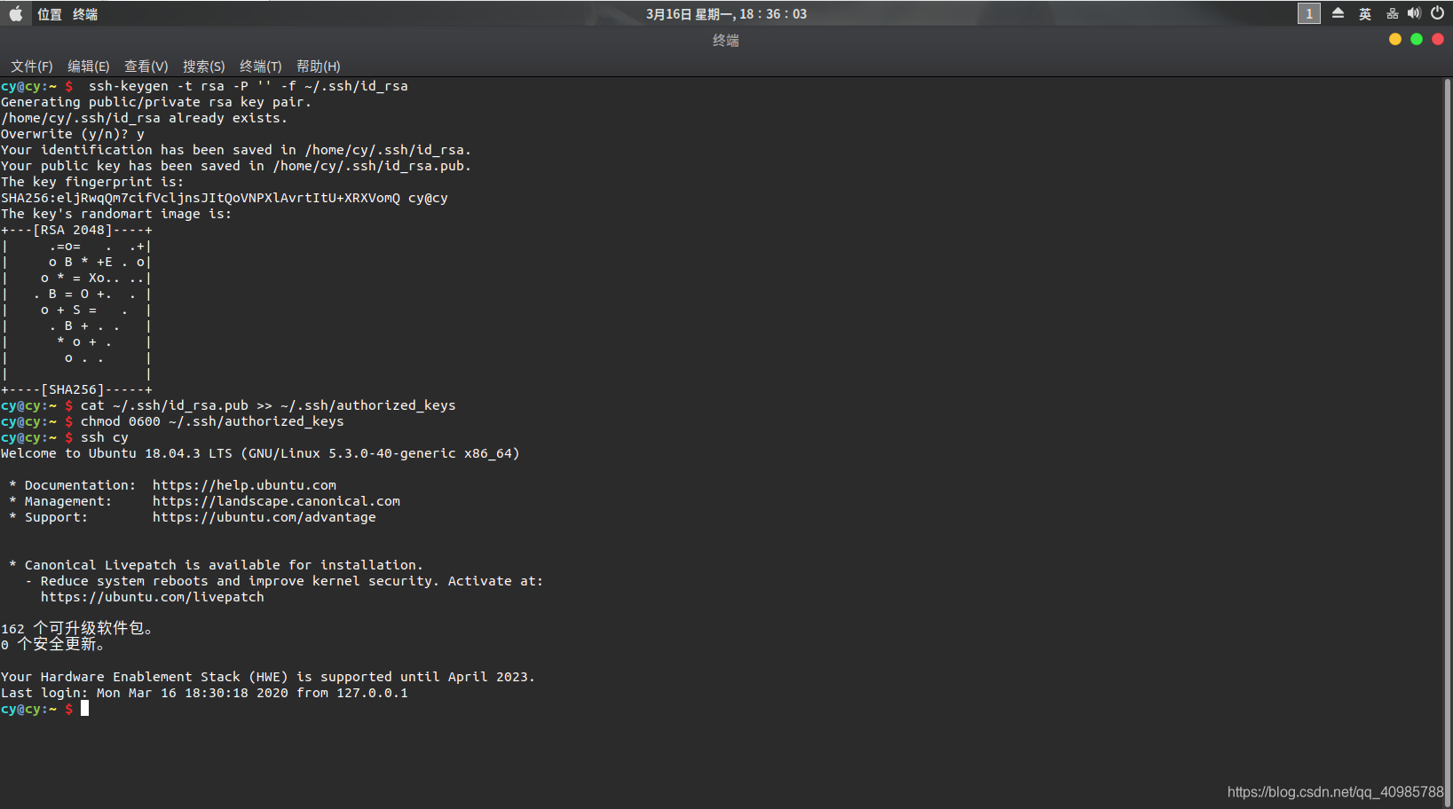
Task: Click the '0 个安全更新' line
Action: pos(53,644)
